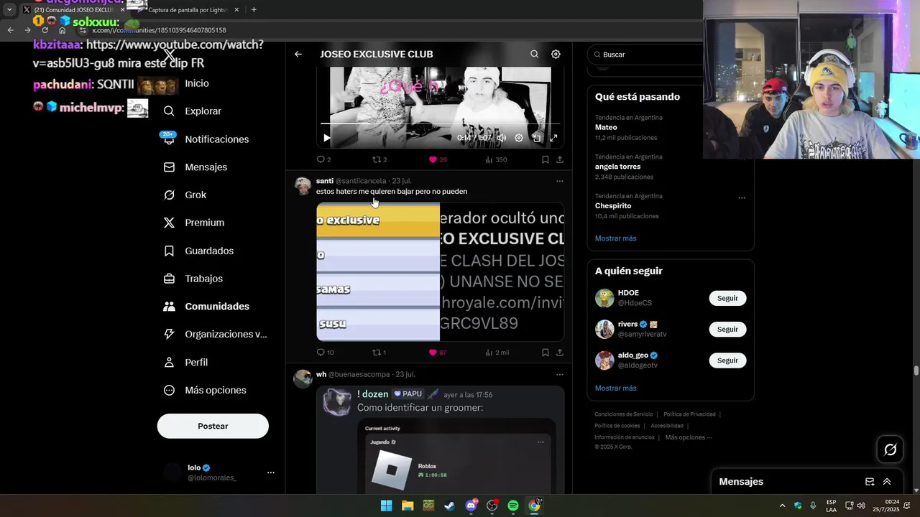Open more options on wh's post
920x517 pixels.
560,374
